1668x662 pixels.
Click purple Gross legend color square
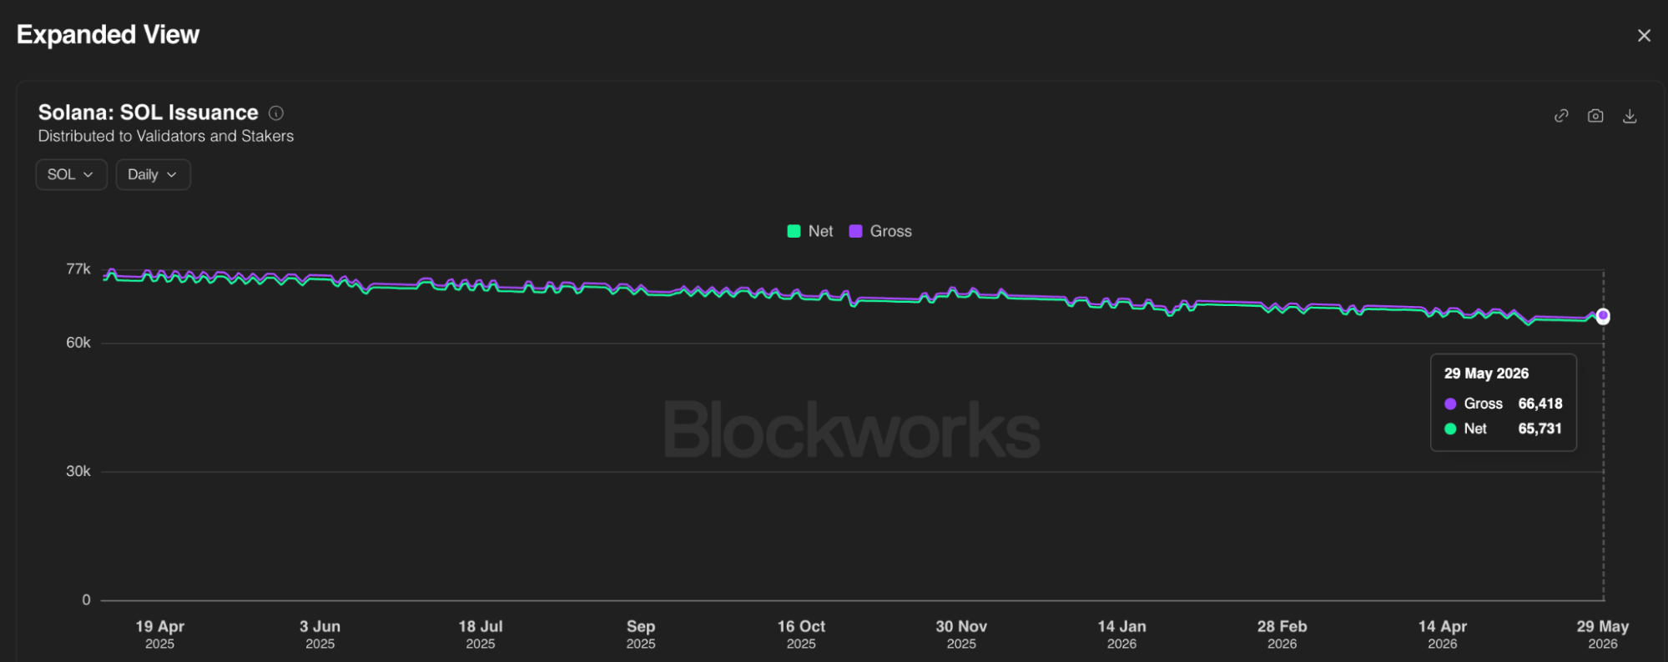pos(855,231)
